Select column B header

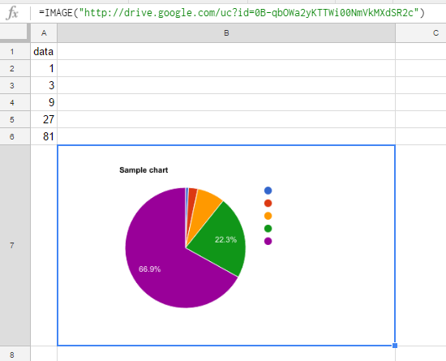226,33
